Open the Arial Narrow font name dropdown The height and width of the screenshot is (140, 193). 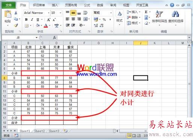point(48,13)
